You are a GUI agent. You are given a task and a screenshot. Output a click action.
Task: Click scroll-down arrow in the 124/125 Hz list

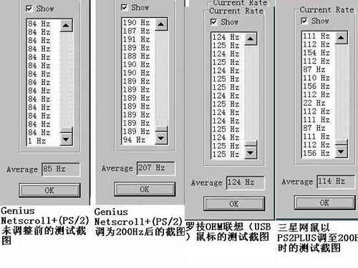pyautogui.click(x=251, y=152)
